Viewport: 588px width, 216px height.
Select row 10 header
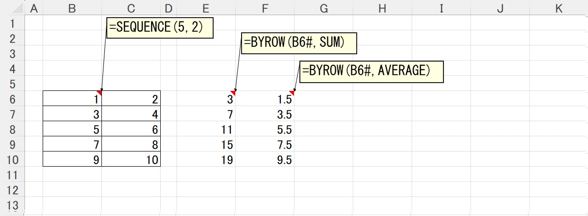[x=12, y=159]
